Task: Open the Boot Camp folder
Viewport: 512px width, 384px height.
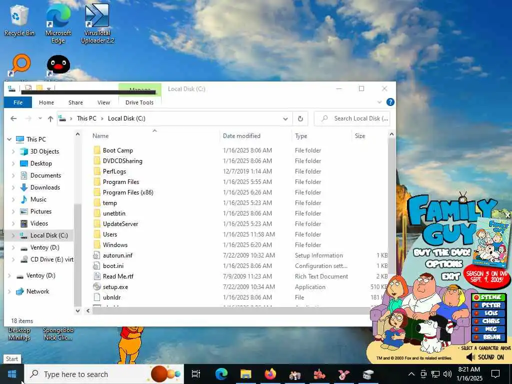Action: [118, 150]
